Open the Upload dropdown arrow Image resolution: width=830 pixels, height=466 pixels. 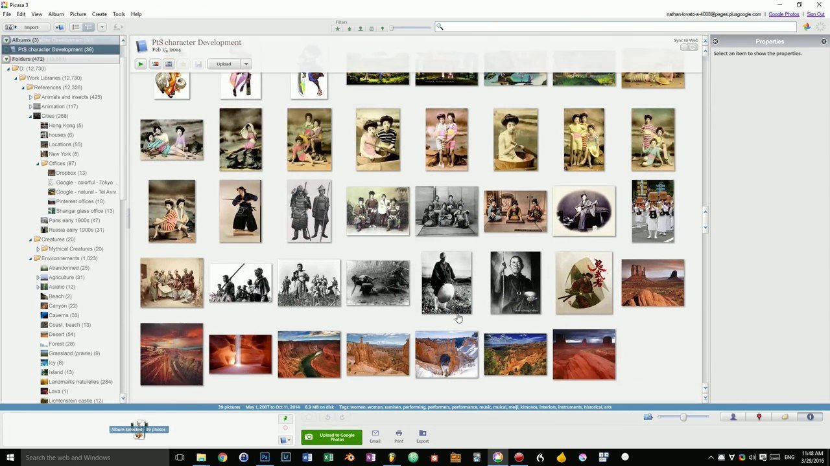[x=246, y=64]
